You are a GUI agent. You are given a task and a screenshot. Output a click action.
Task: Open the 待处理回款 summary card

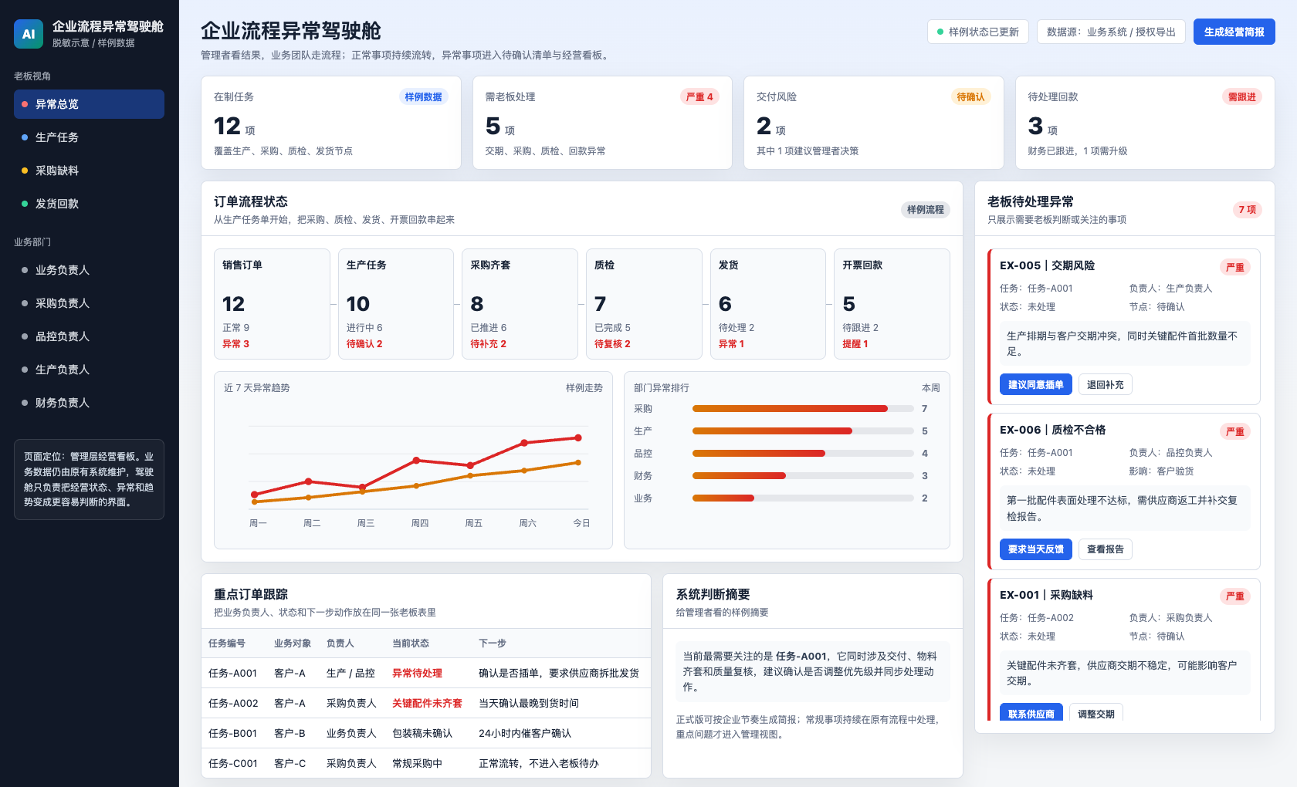coord(1145,123)
